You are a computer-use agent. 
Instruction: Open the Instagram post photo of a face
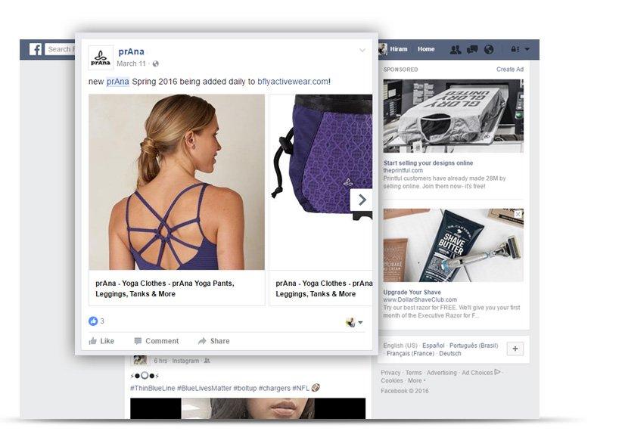pos(248,408)
